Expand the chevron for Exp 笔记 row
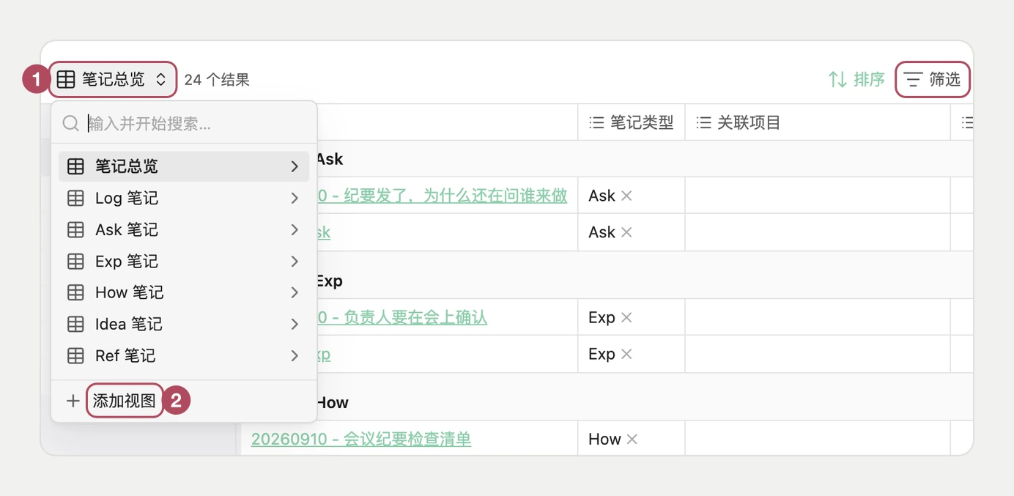The width and height of the screenshot is (1014, 496). (295, 261)
